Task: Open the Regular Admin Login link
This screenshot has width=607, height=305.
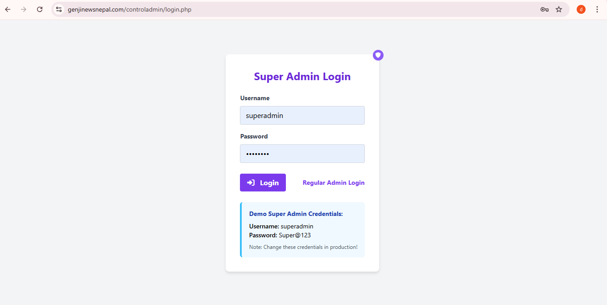Action: pyautogui.click(x=333, y=183)
